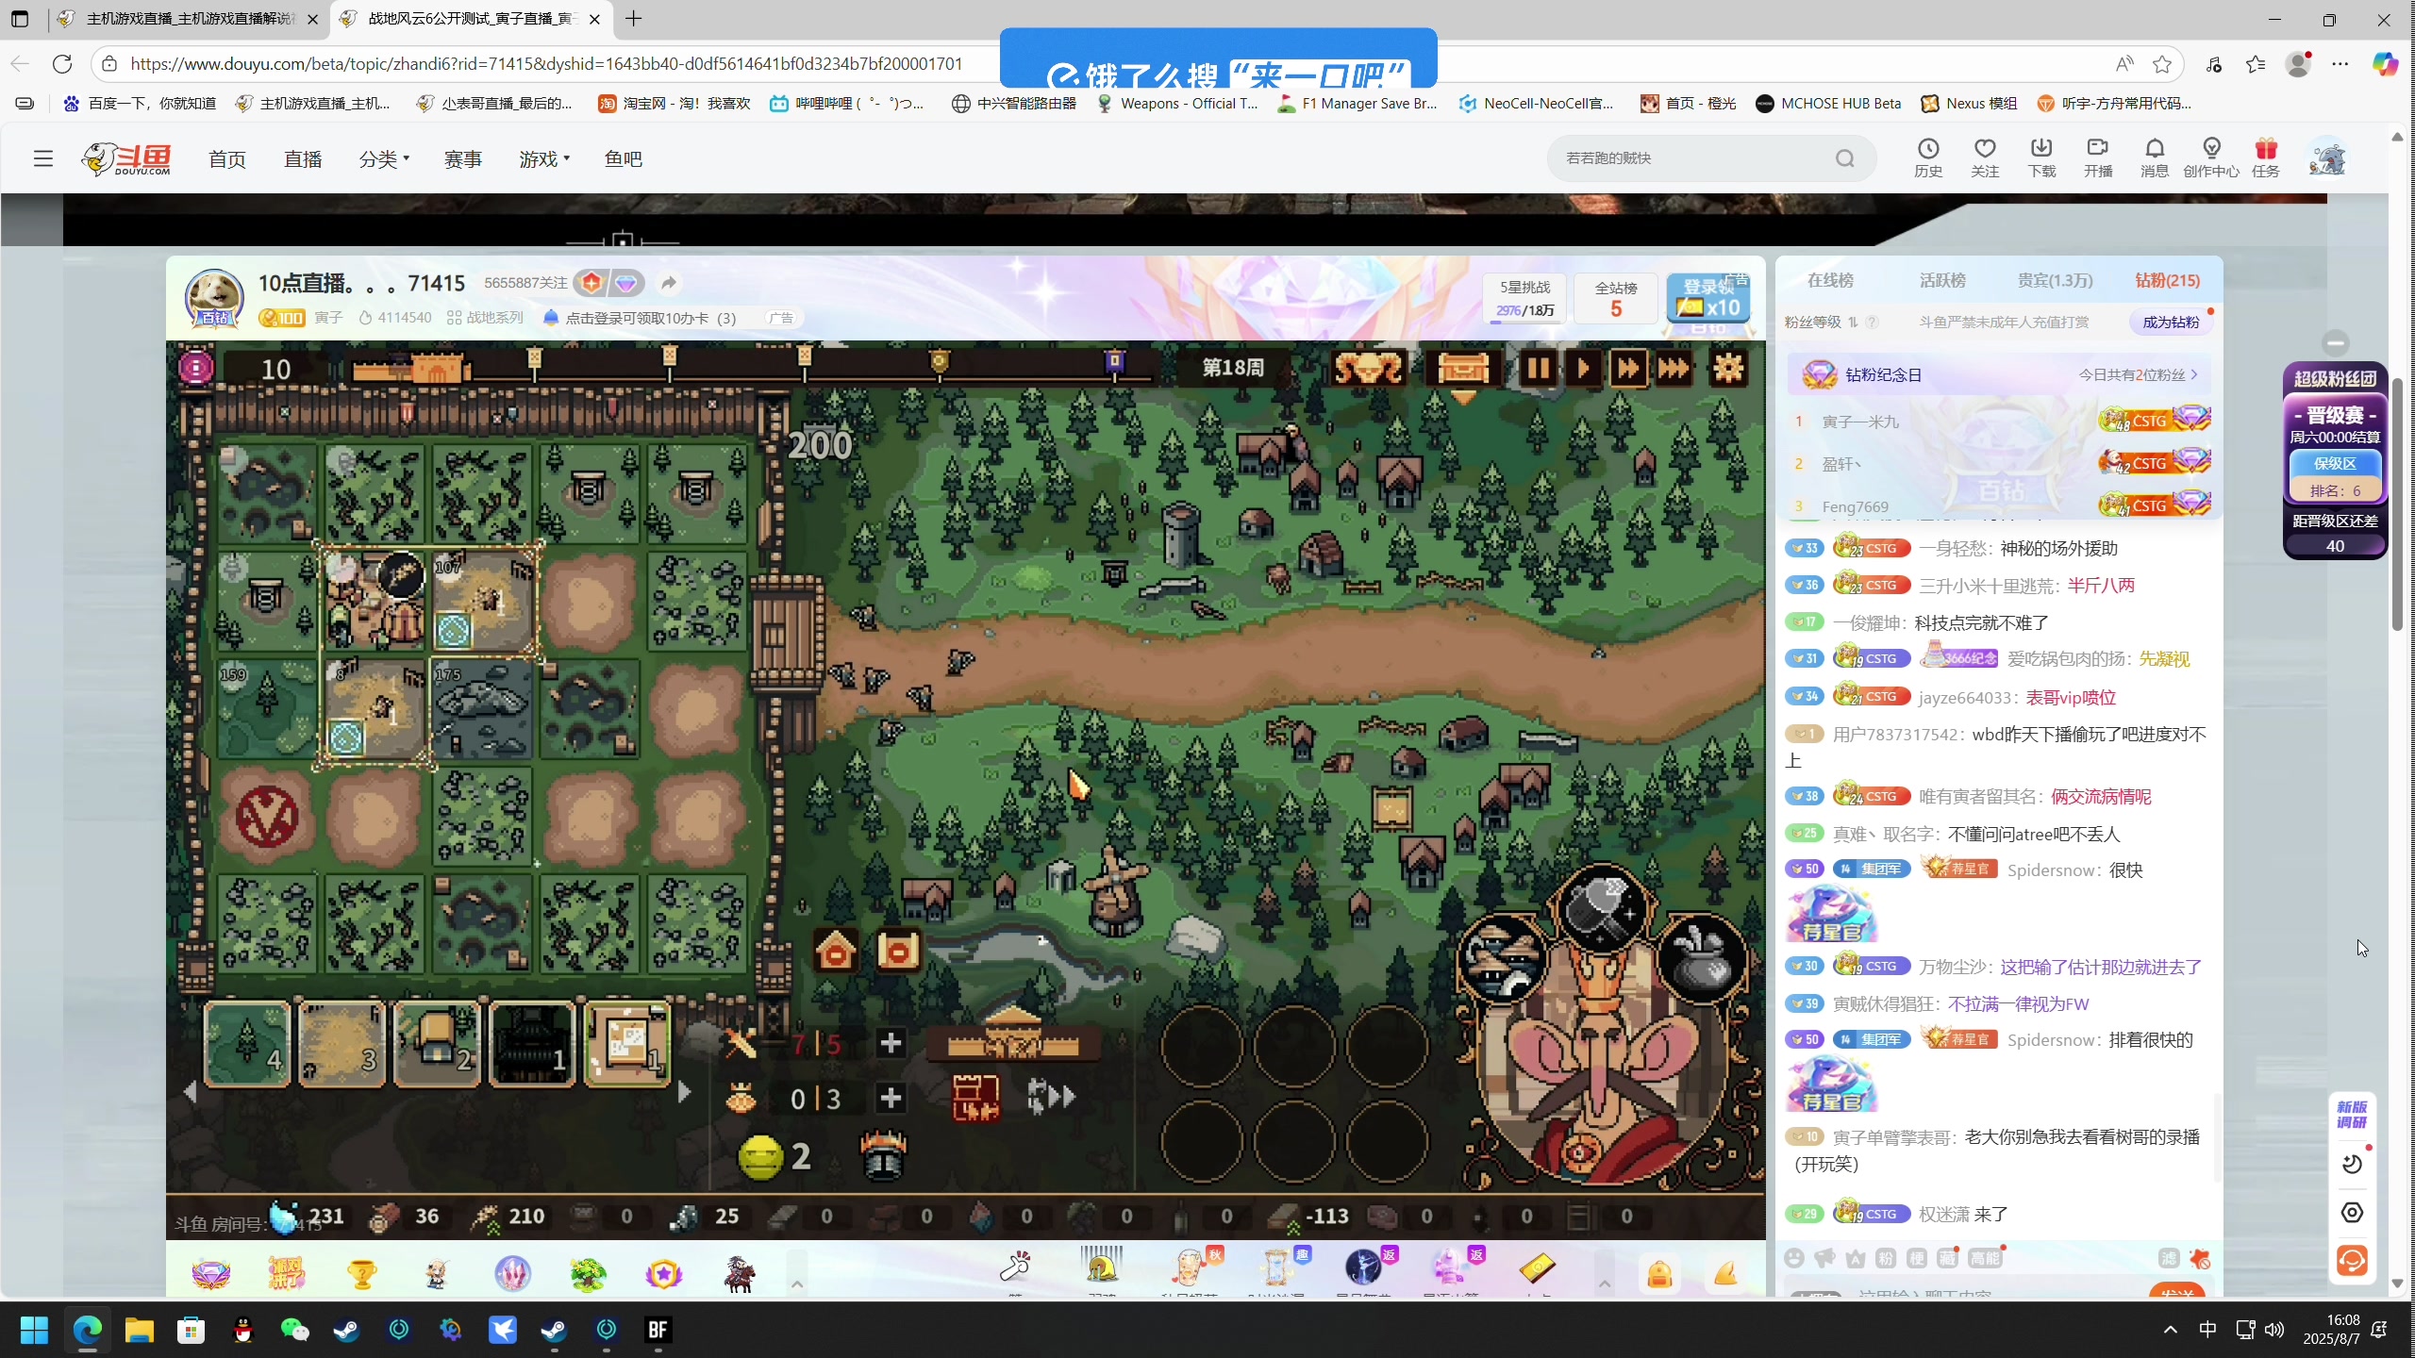Click the orange house button in game
This screenshot has height=1358, width=2415.
(x=836, y=952)
